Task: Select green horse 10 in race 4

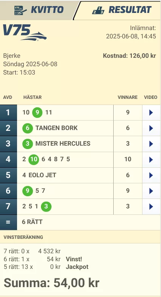Action: (x=34, y=159)
